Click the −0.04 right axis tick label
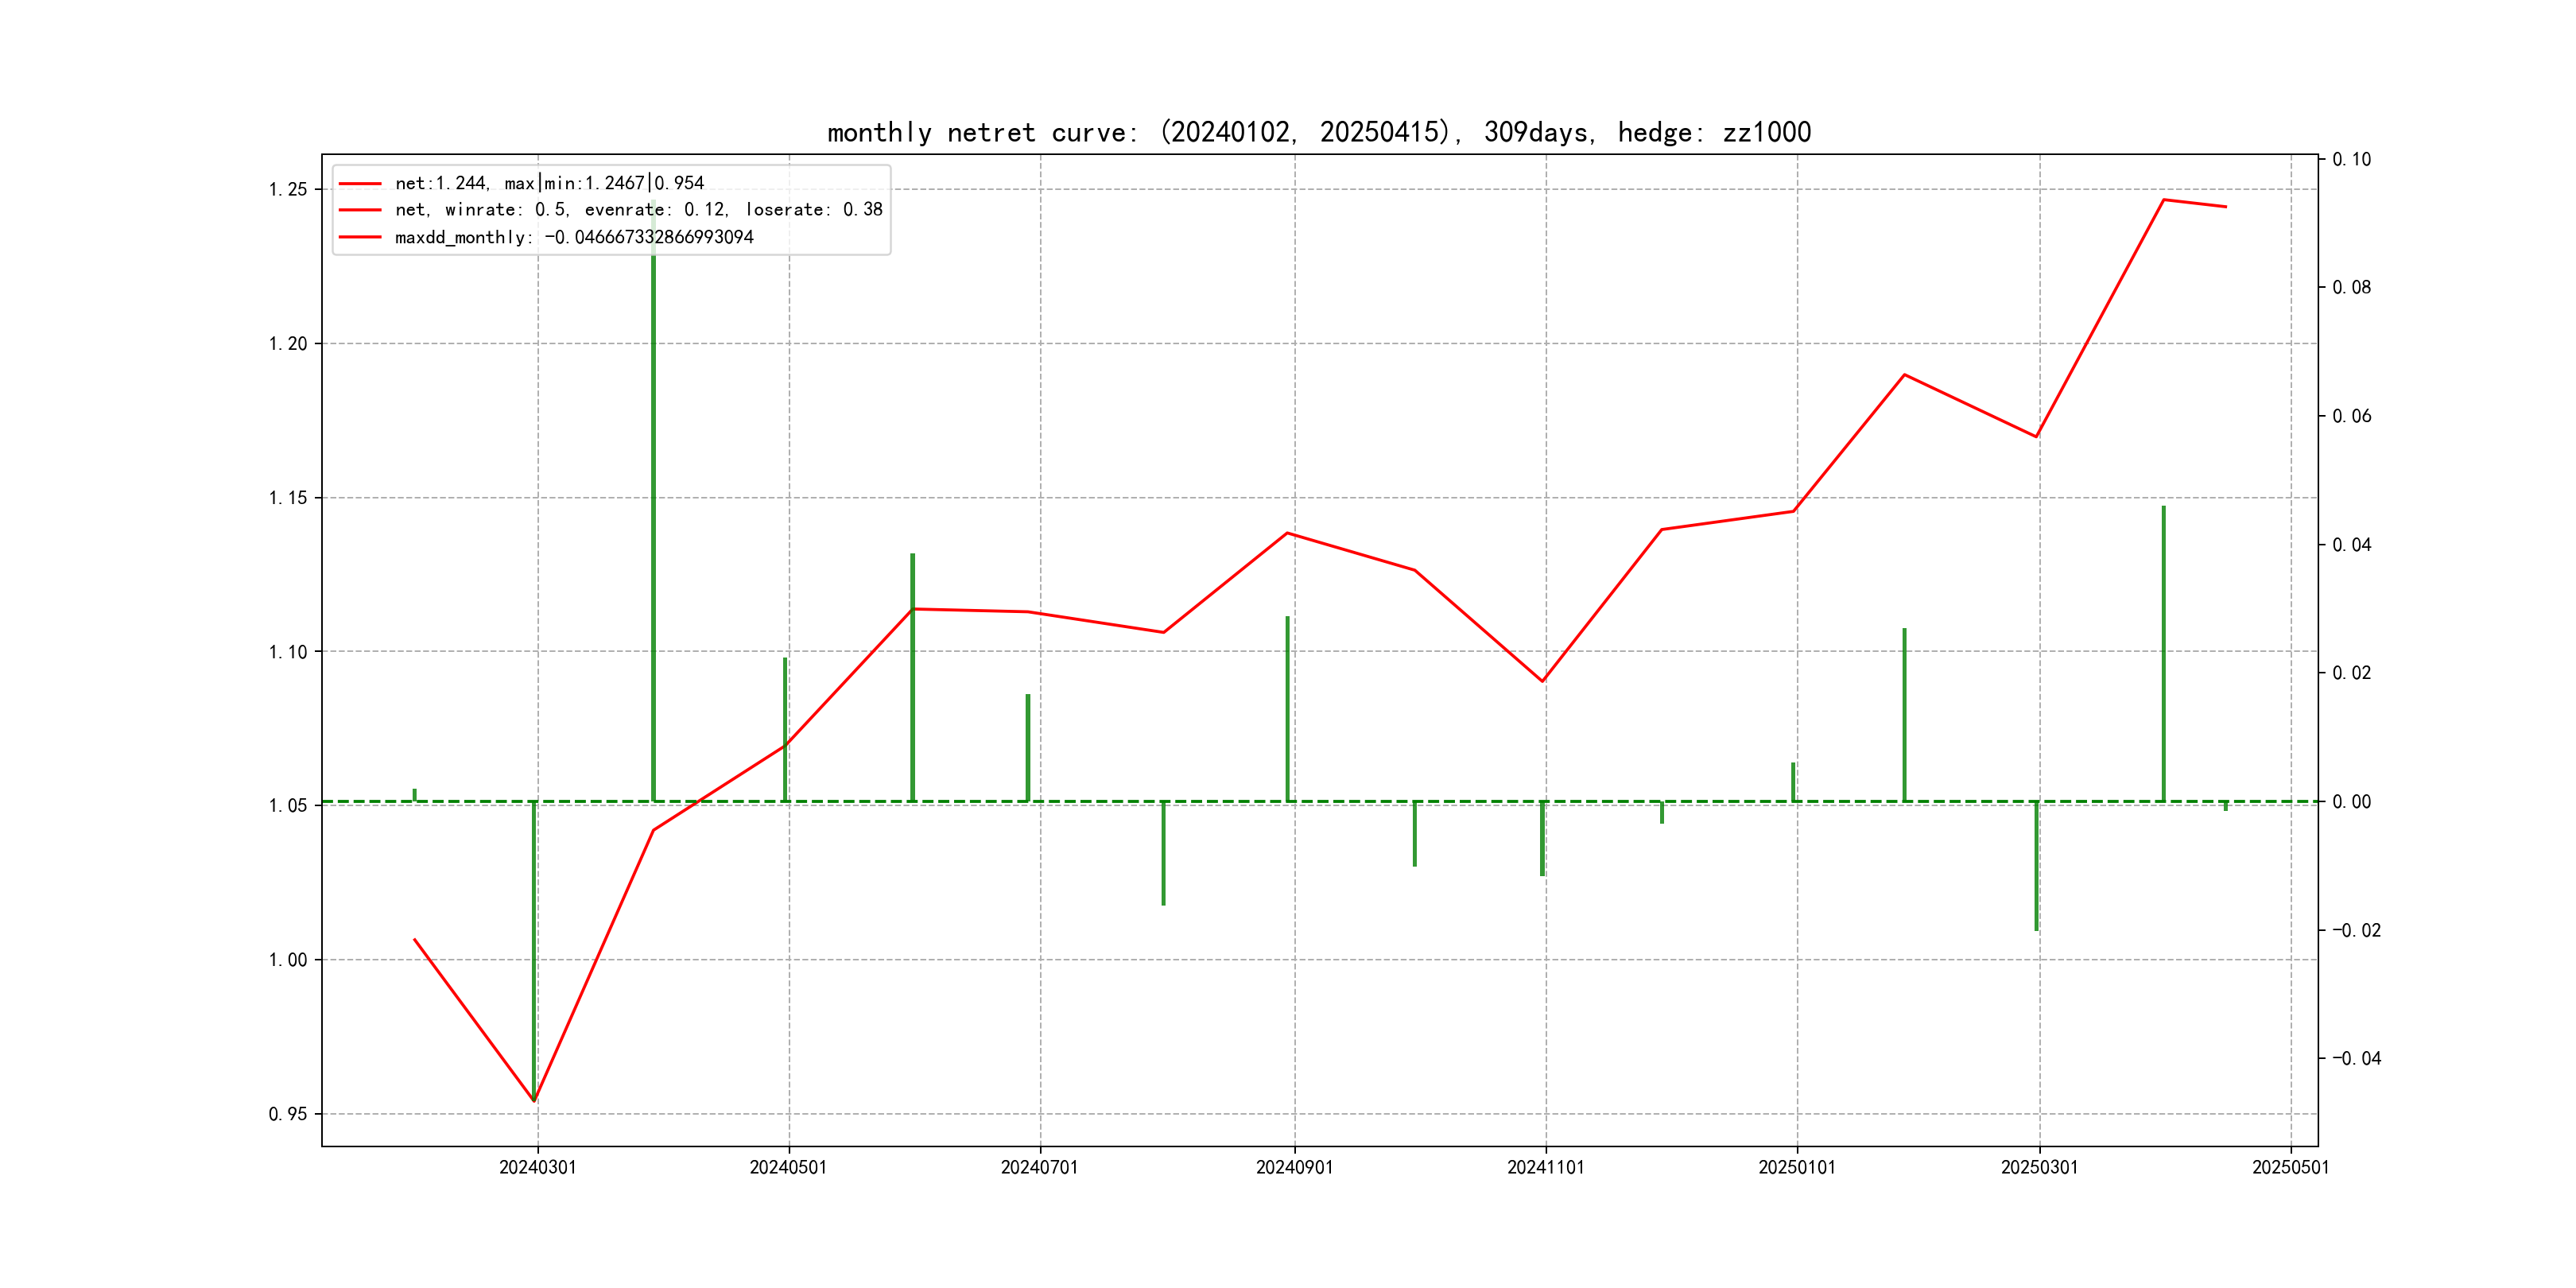Image resolution: width=2576 pixels, height=1288 pixels. click(x=2356, y=1058)
